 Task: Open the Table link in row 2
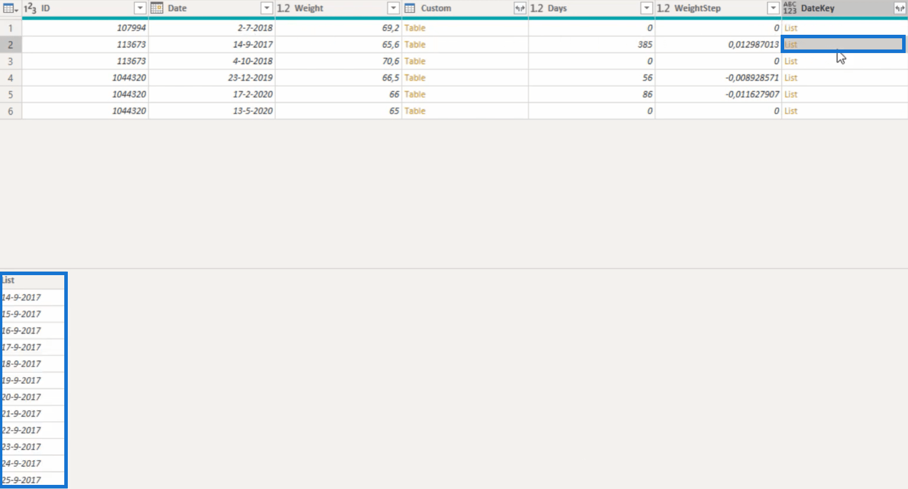(x=415, y=44)
